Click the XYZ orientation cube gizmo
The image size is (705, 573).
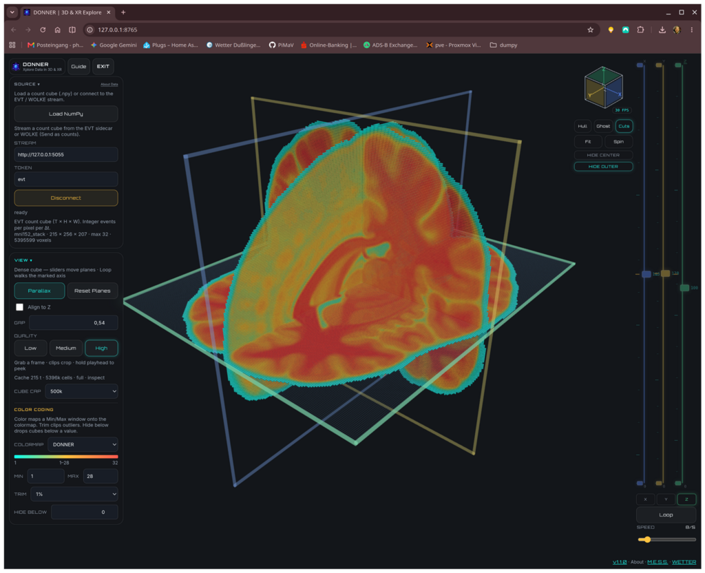pos(603,87)
